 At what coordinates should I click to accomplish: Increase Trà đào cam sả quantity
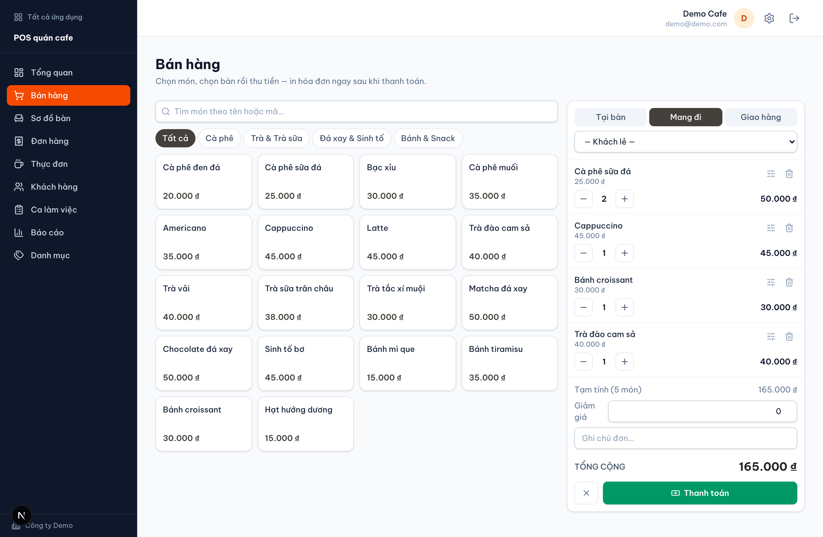[624, 361]
